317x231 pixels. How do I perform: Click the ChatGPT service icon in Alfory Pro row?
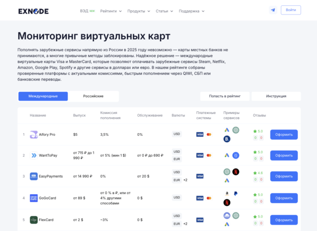[236, 130]
